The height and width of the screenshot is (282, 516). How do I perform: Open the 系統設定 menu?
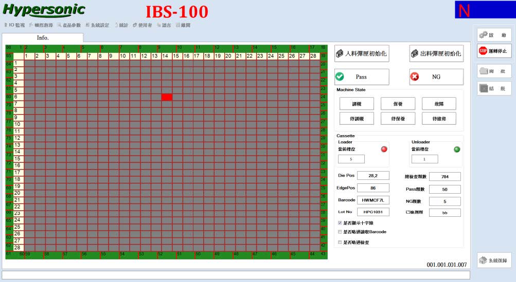(x=97, y=25)
